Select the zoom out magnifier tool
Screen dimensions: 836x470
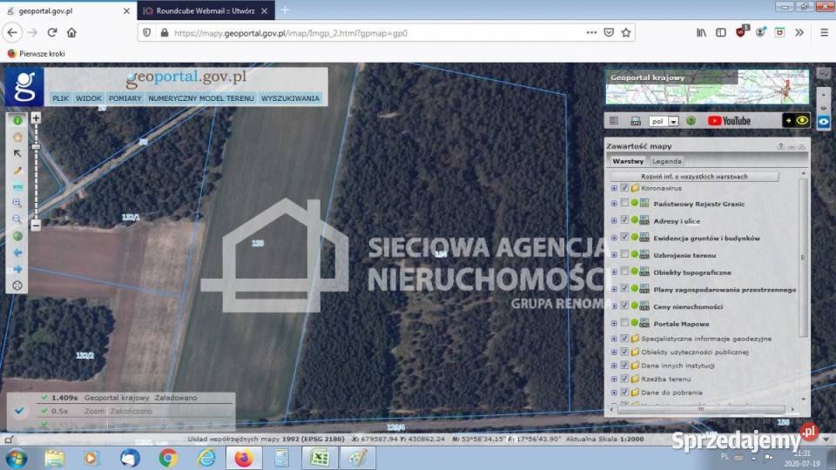coord(17,219)
